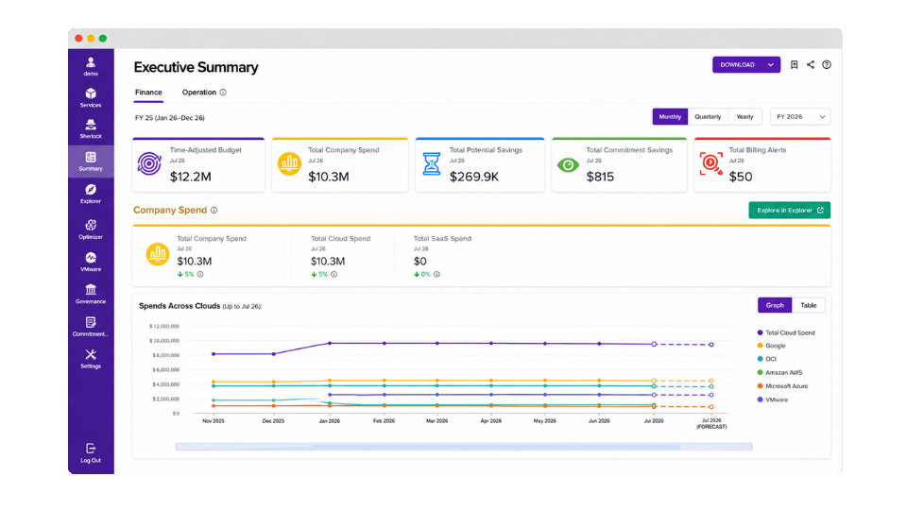907x510 pixels.
Task: Switch the period toggle to Yearly
Action: pos(745,117)
